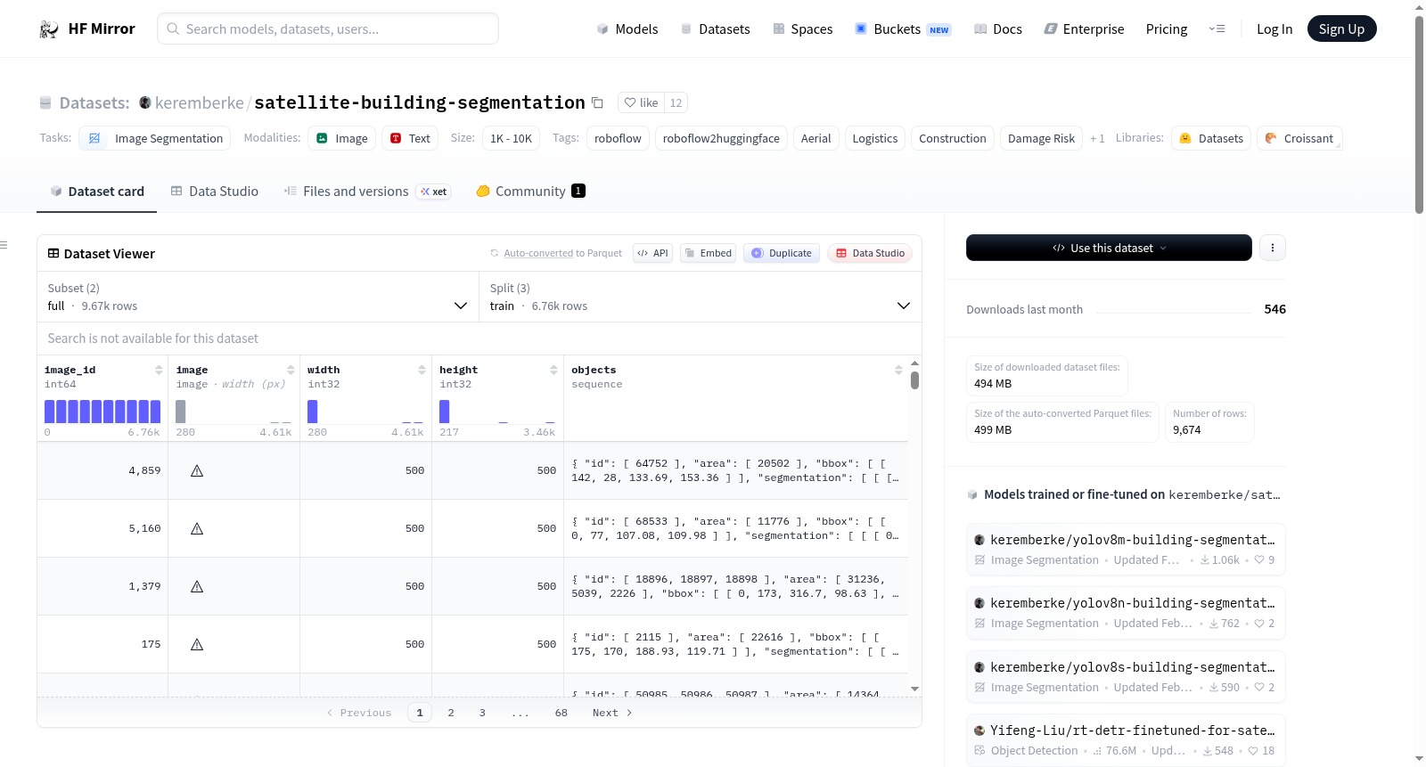Click the warning icon in row 5,160
Viewport: 1426px width, 767px height.
pos(197,528)
